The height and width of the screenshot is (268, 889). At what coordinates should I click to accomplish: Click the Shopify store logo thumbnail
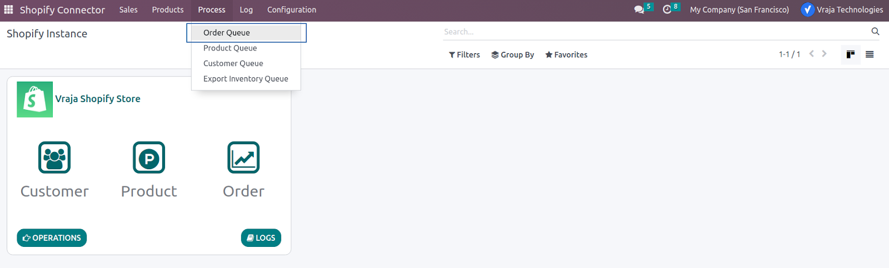point(34,99)
